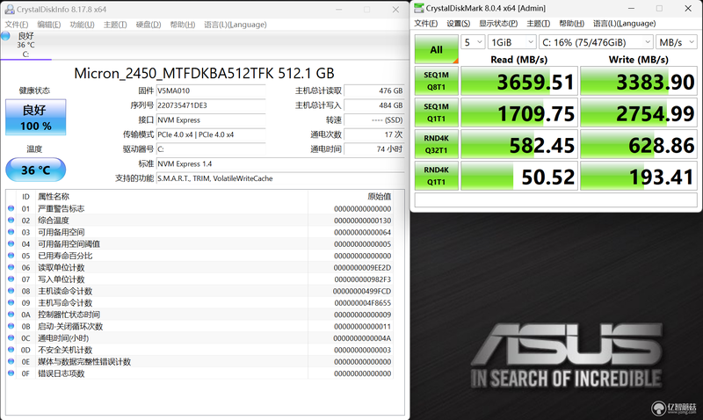Open the 主题(T) menu in CrystalDiskInfo
Screen dimensions: 703x420
click(x=115, y=25)
